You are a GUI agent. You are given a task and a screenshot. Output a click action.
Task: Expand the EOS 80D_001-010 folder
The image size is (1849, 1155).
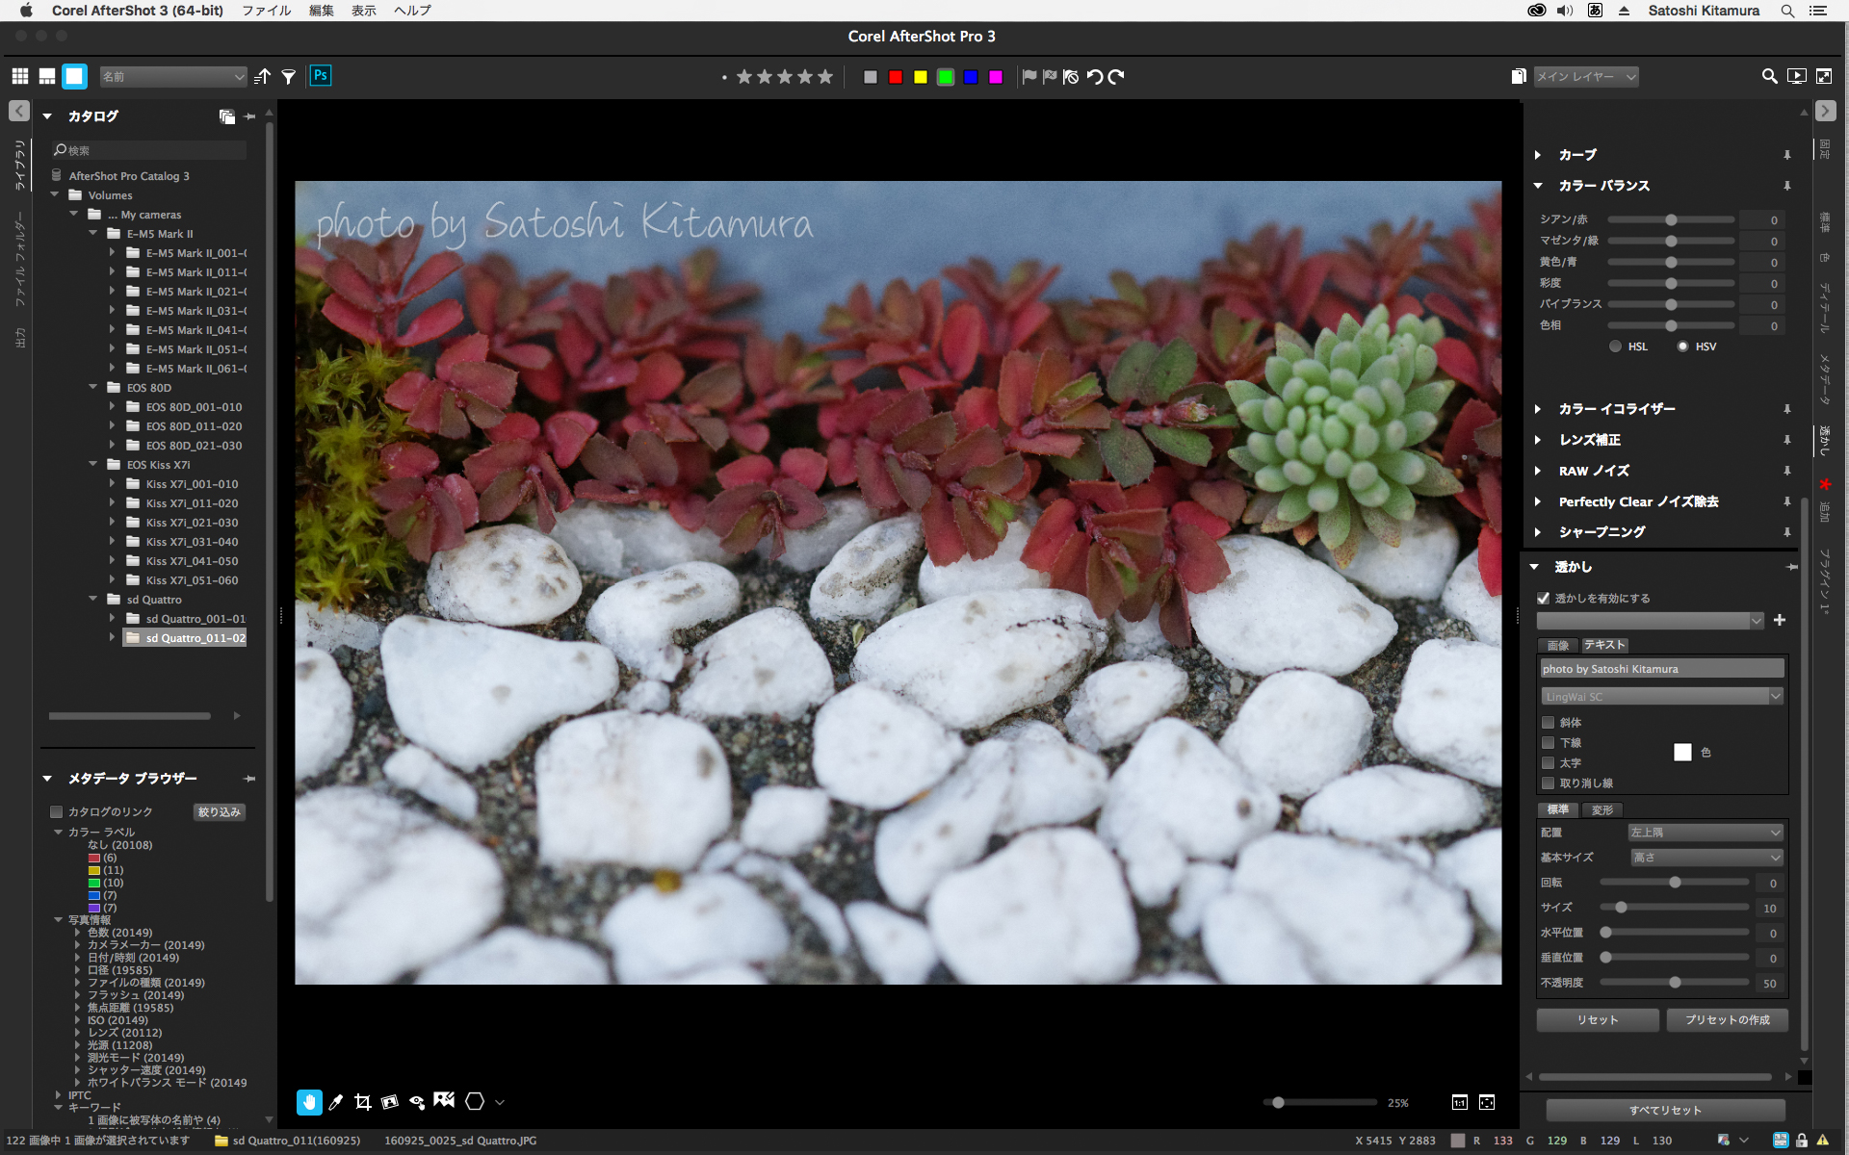[113, 407]
